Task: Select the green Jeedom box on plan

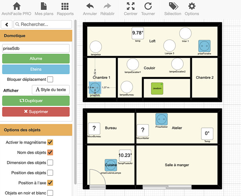Action: (156, 88)
